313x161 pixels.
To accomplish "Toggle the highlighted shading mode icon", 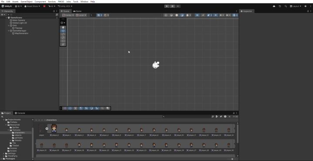I will [182, 15].
